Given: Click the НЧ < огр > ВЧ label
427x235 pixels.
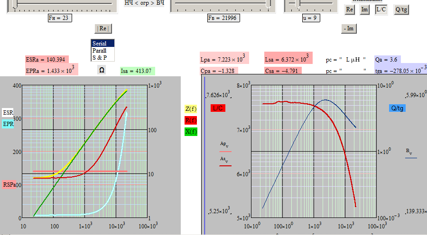Looking at the screenshot, I should pyautogui.click(x=144, y=3).
